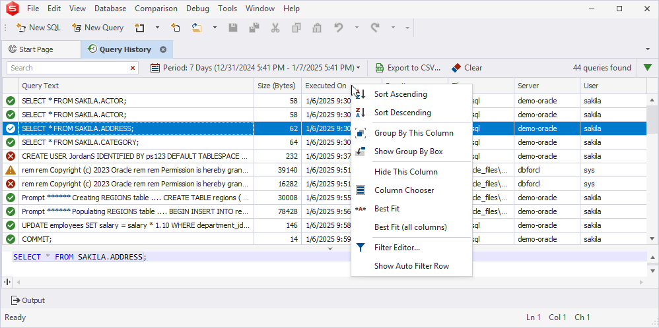Viewport: 659px width, 328px height.
Task: Open the Comparison menu
Action: 156,9
